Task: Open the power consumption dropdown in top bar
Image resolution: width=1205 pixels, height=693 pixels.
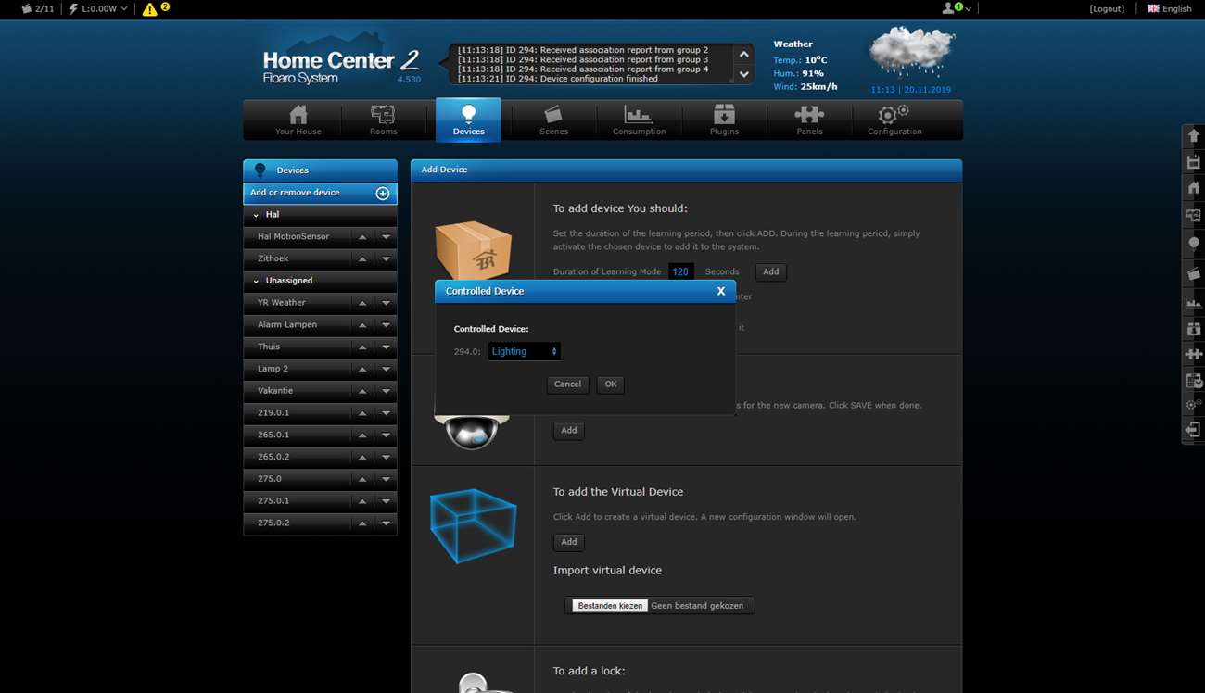Action: (99, 8)
